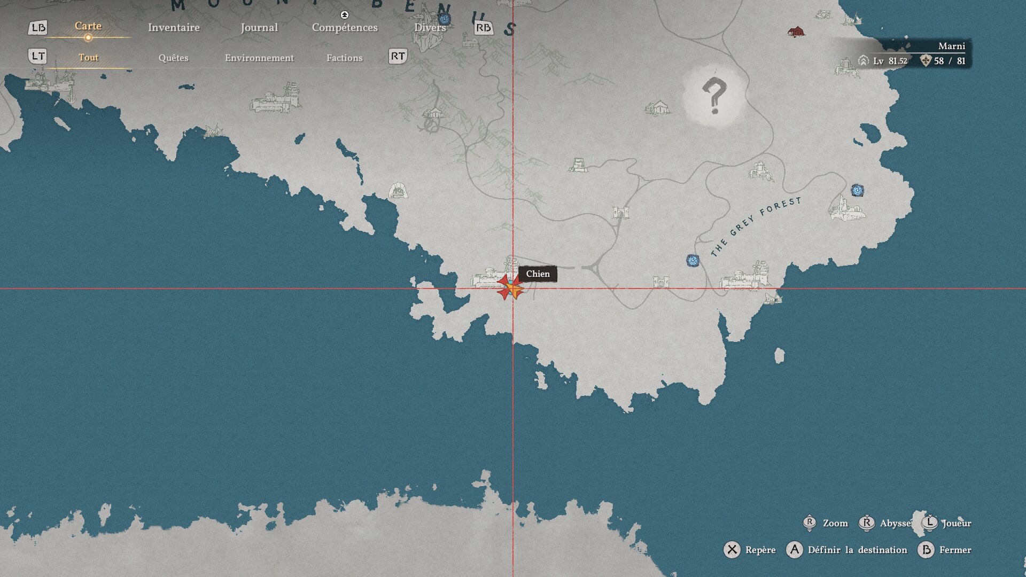This screenshot has height=577, width=1026.
Task: Switch to the Journal tab
Action: 259,27
